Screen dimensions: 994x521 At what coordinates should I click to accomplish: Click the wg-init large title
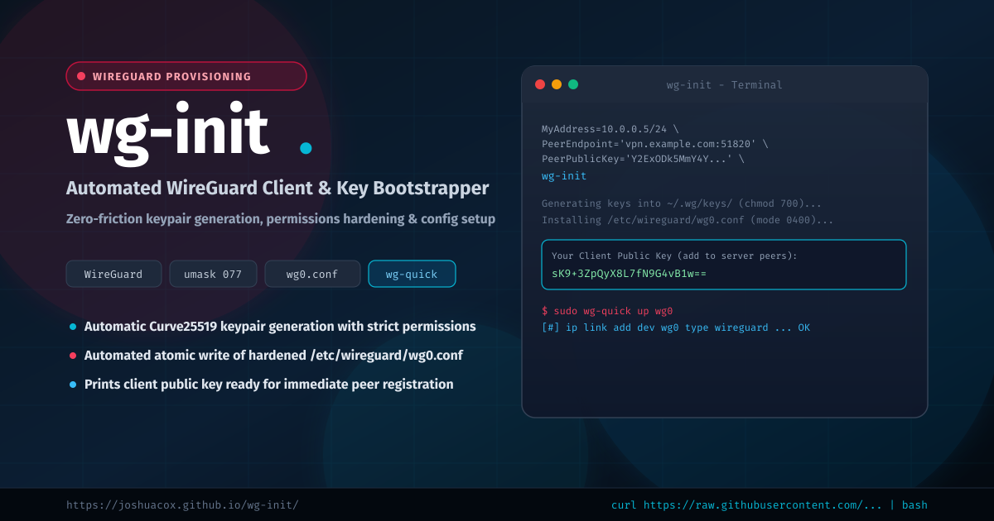point(168,132)
